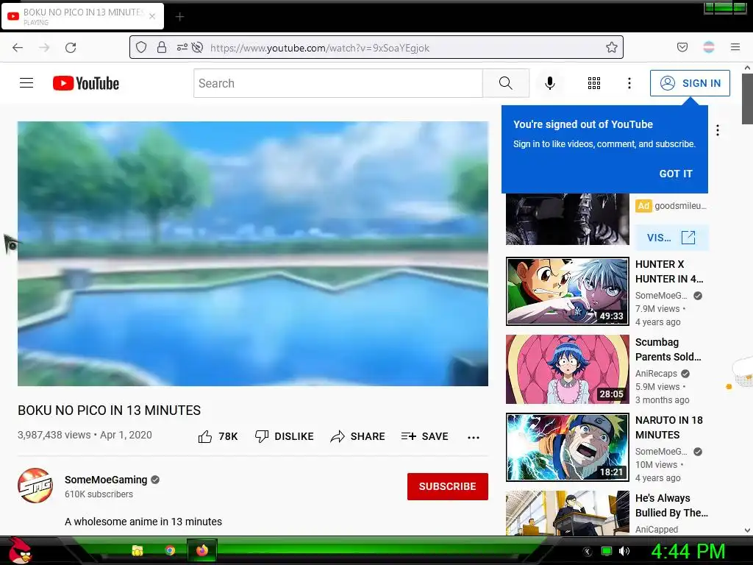
Task: Open the Save to Pocket icon
Action: pos(682,47)
